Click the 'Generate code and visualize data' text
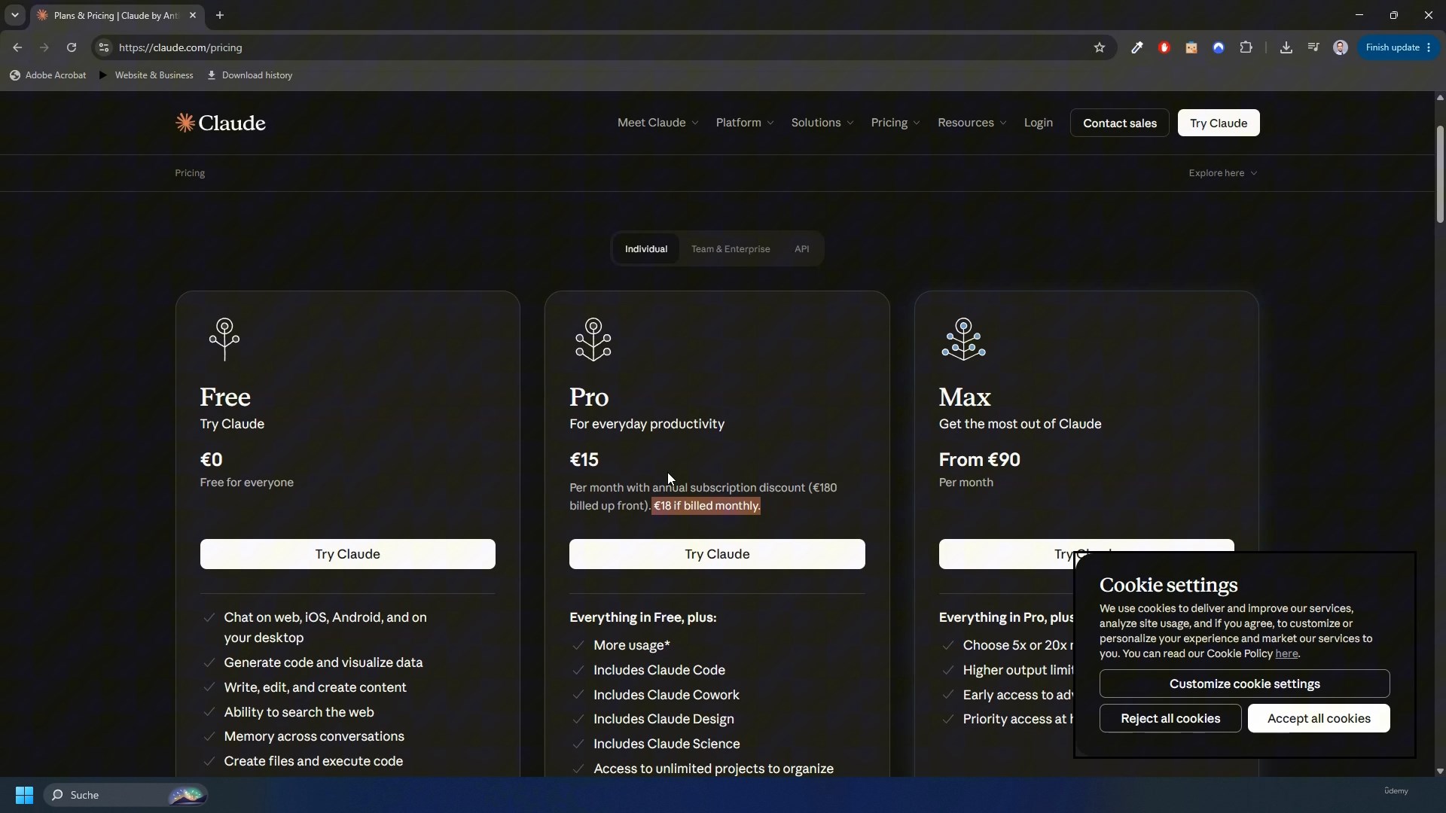The image size is (1446, 813). pyautogui.click(x=323, y=662)
